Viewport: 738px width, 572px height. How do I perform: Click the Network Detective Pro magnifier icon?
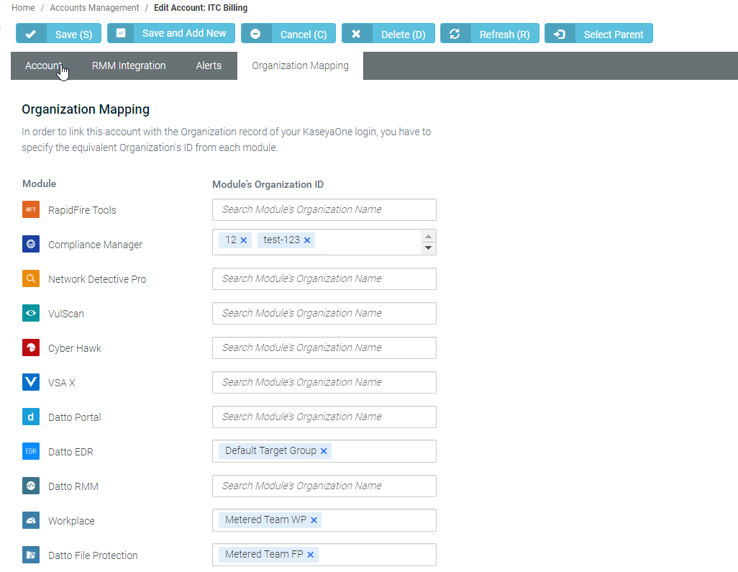point(30,278)
